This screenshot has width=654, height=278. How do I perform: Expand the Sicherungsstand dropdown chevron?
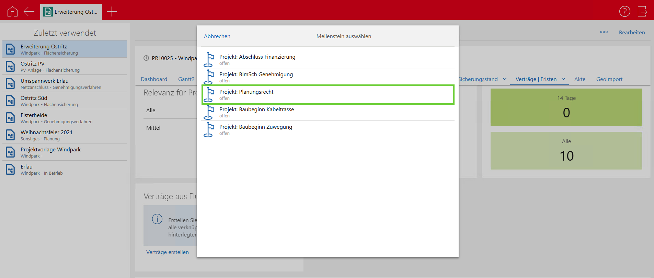[505, 79]
